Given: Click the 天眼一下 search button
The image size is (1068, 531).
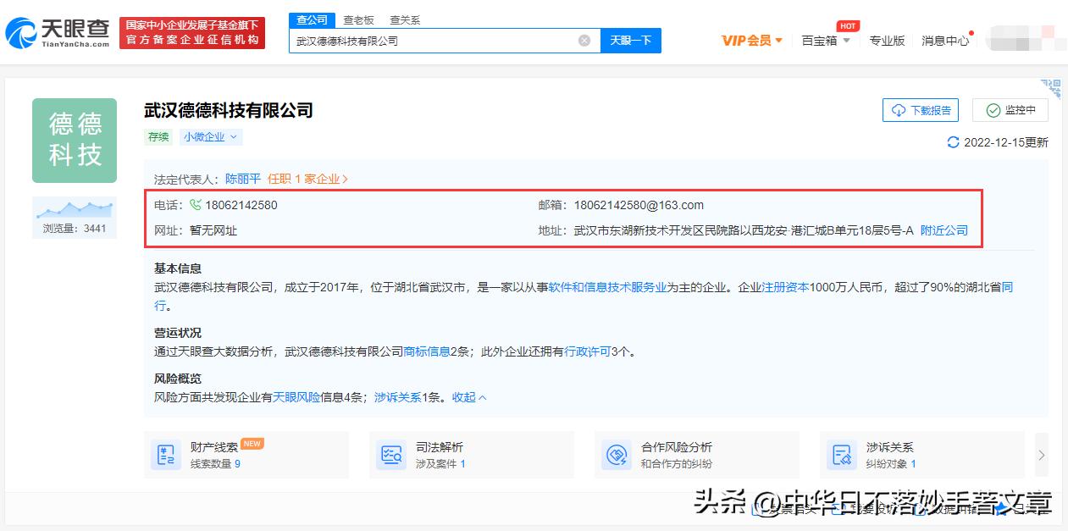Looking at the screenshot, I should (630, 40).
